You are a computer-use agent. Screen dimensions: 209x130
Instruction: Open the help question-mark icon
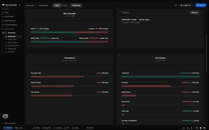pos(176,6)
